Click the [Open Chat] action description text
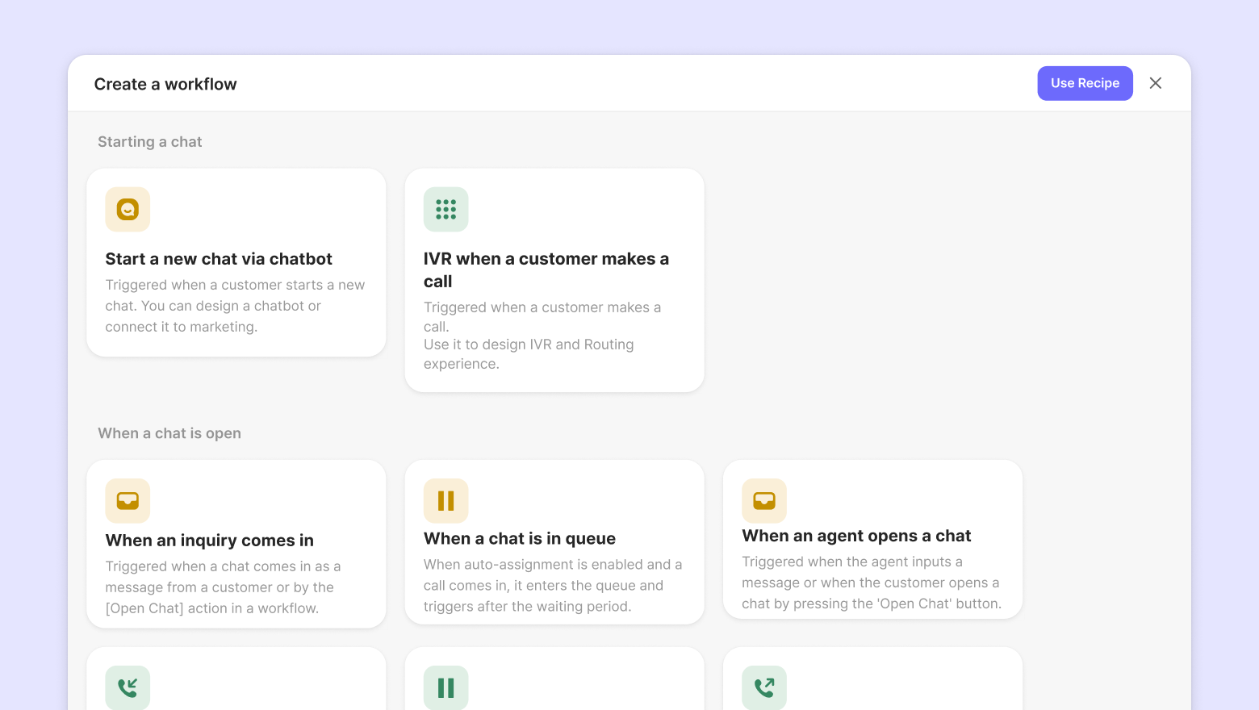1259x710 pixels. point(223,587)
